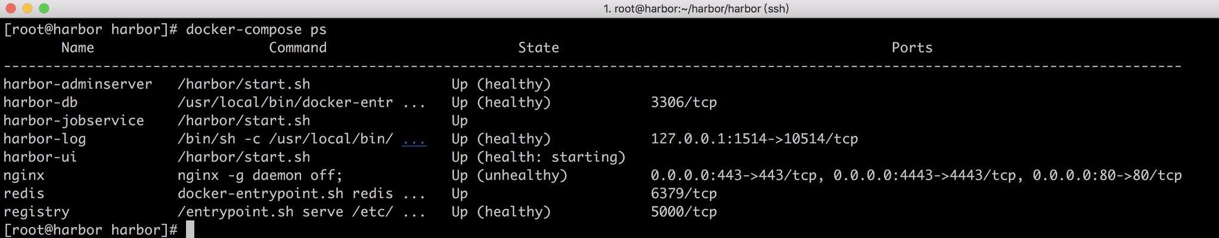
Task: Click the harbor-adminserver container name
Action: (x=77, y=84)
